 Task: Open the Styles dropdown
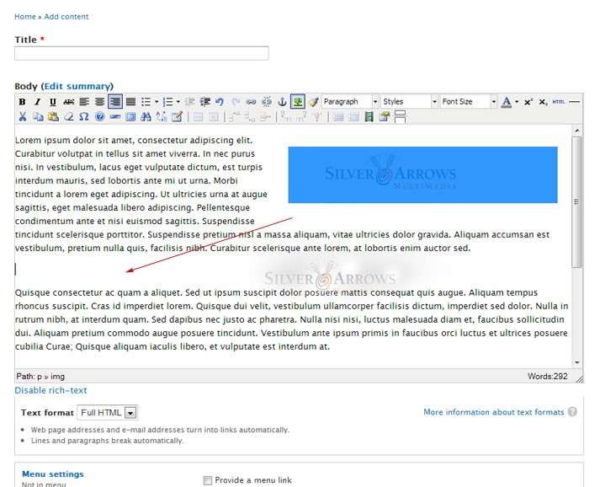(410, 102)
